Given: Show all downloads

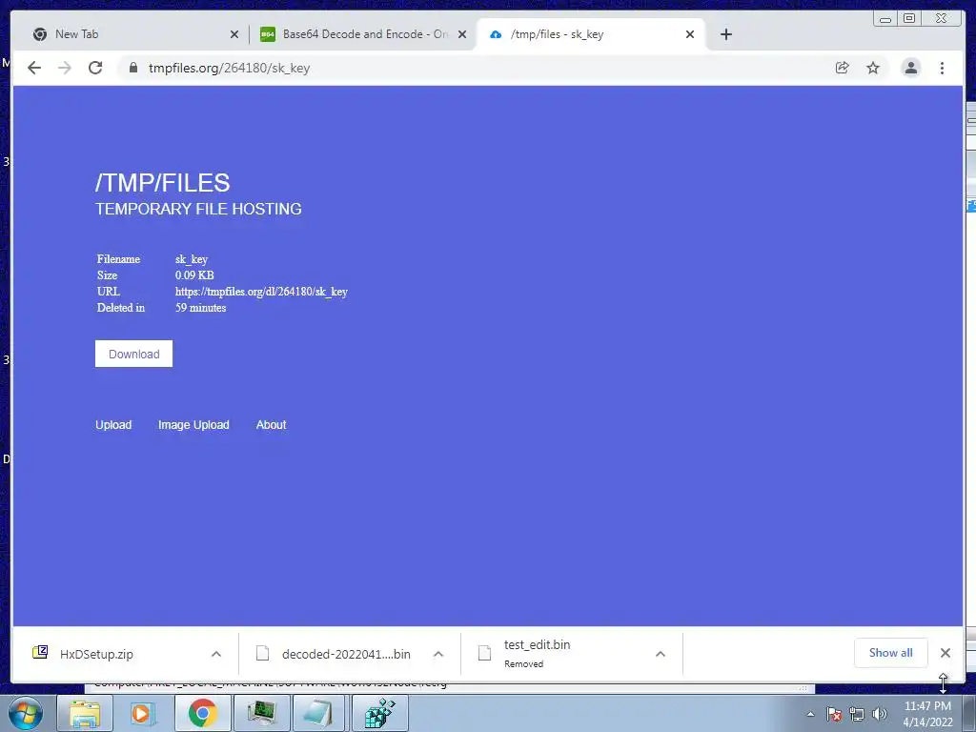Looking at the screenshot, I should pos(891,653).
